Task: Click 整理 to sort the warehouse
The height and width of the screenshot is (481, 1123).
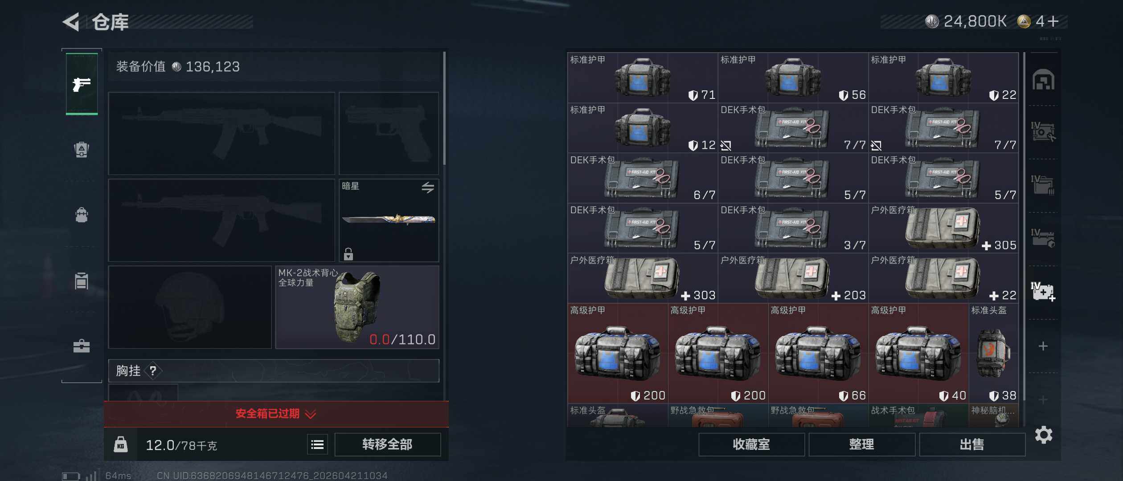Action: pyautogui.click(x=862, y=444)
